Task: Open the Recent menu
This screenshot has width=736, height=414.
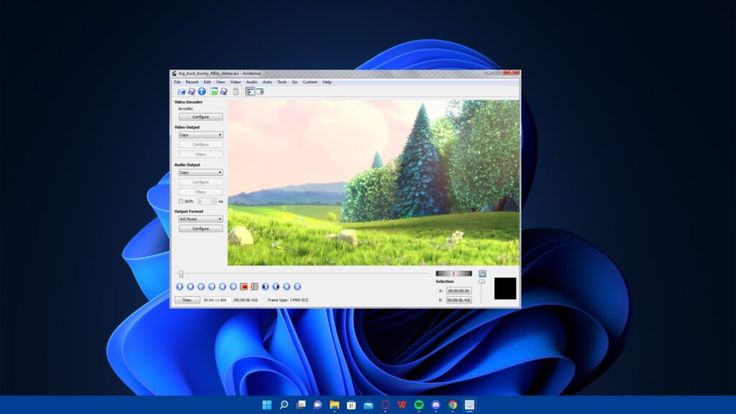Action: point(192,82)
